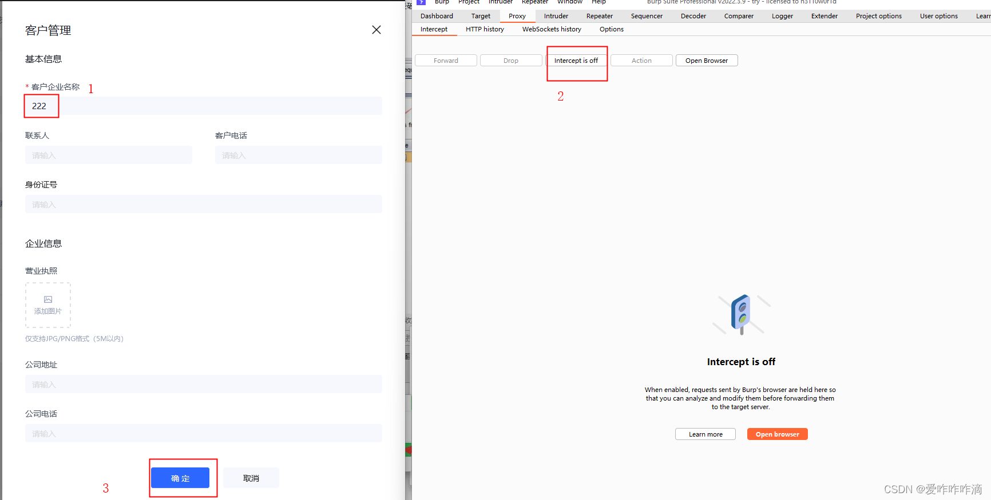This screenshot has height=500, width=991.
Task: Open the User options tab
Action: pos(939,16)
